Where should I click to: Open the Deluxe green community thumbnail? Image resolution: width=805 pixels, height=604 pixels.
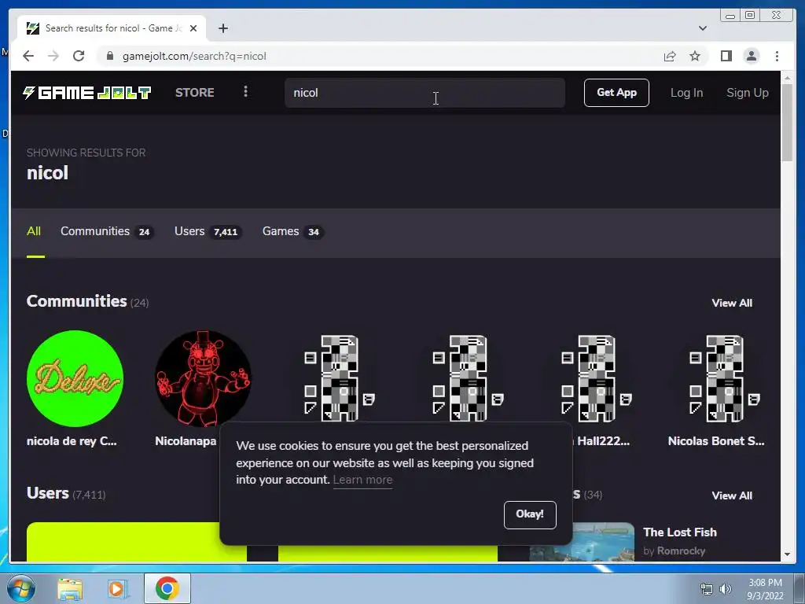(75, 378)
